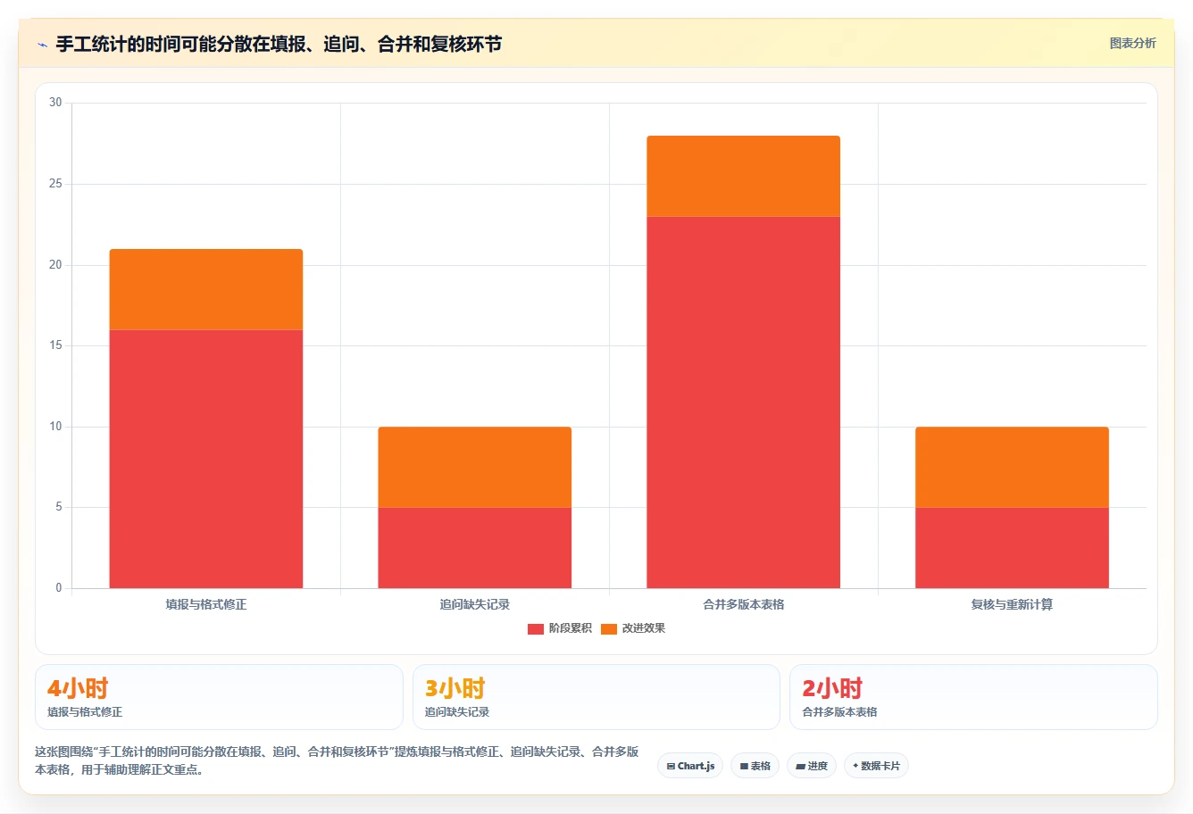
Task: Click the 2小时 stat card value
Action: 832,688
